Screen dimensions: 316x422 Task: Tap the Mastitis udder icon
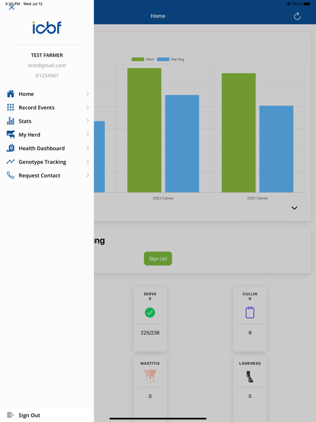(150, 376)
